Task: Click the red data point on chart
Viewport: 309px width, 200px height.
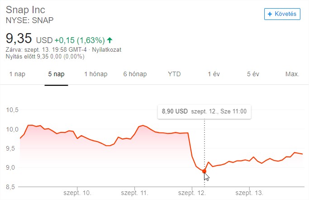Action: pyautogui.click(x=204, y=171)
